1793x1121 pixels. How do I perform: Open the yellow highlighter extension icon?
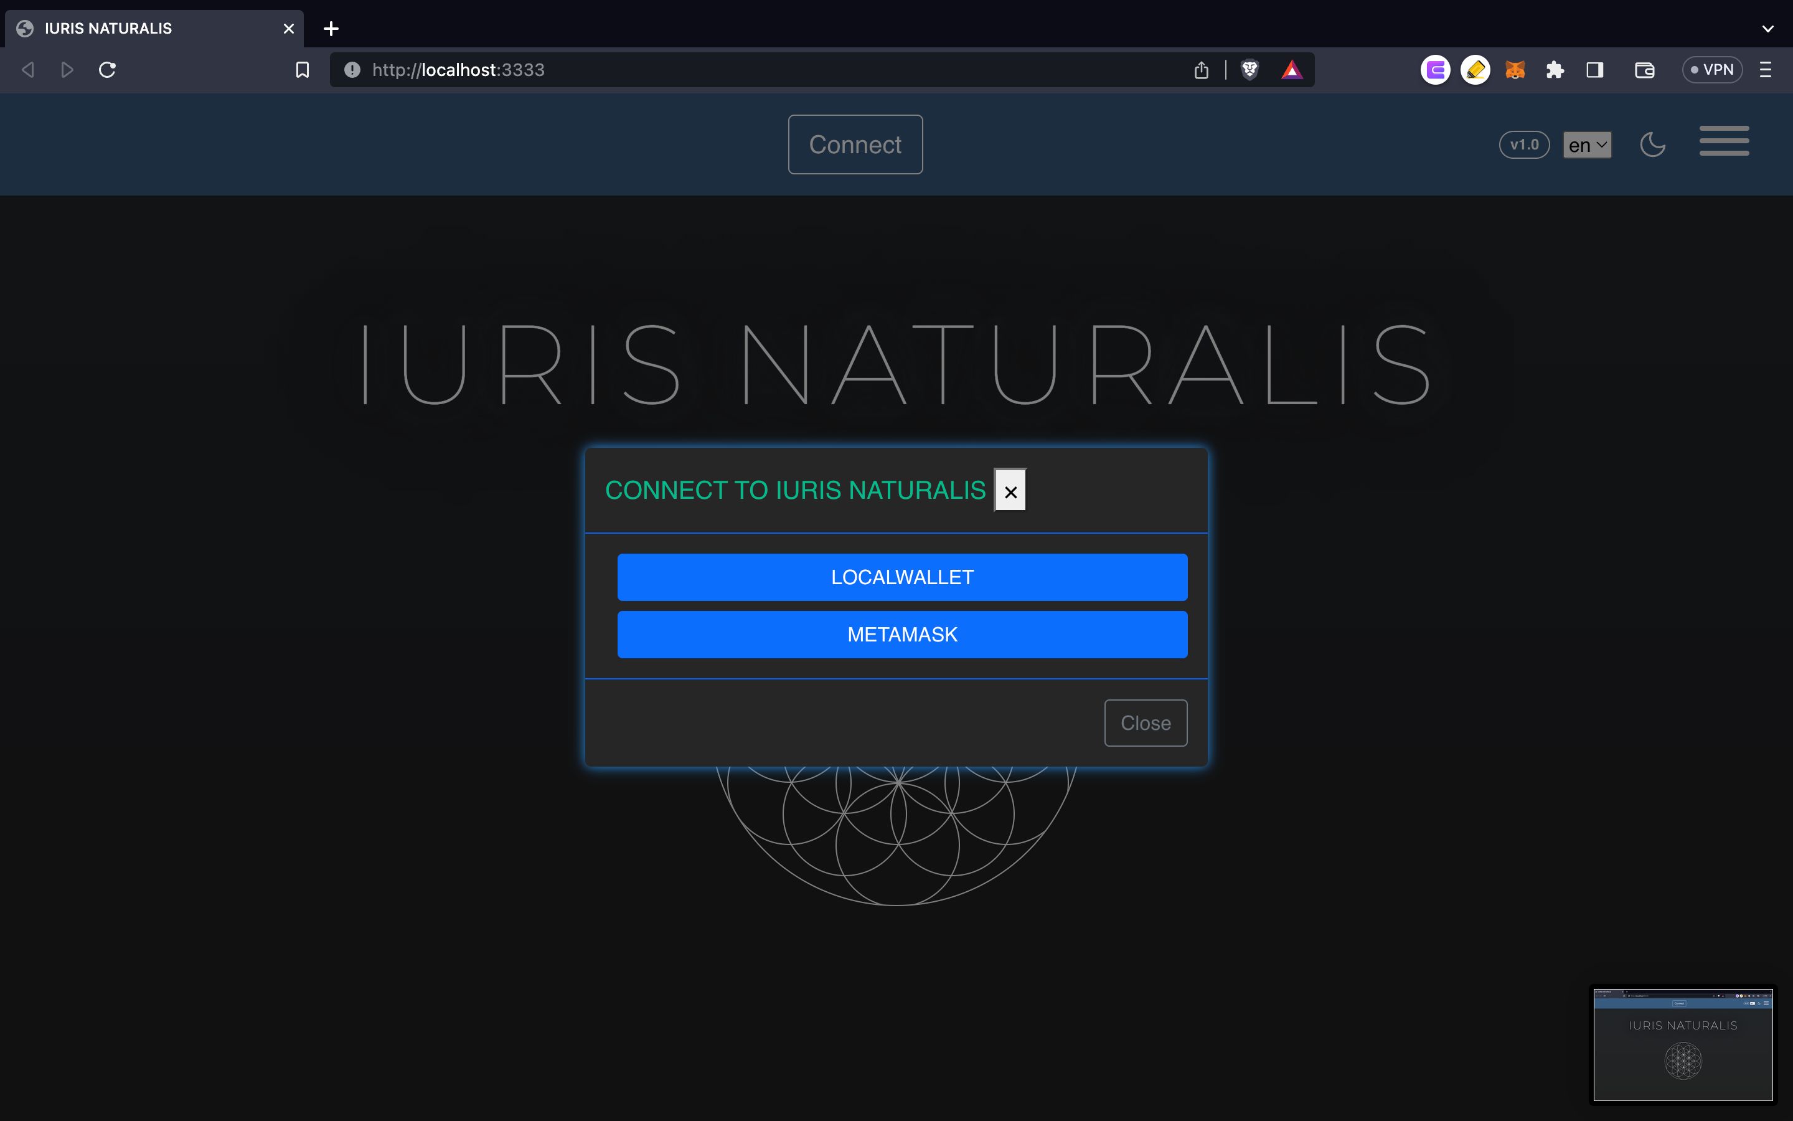pos(1475,70)
